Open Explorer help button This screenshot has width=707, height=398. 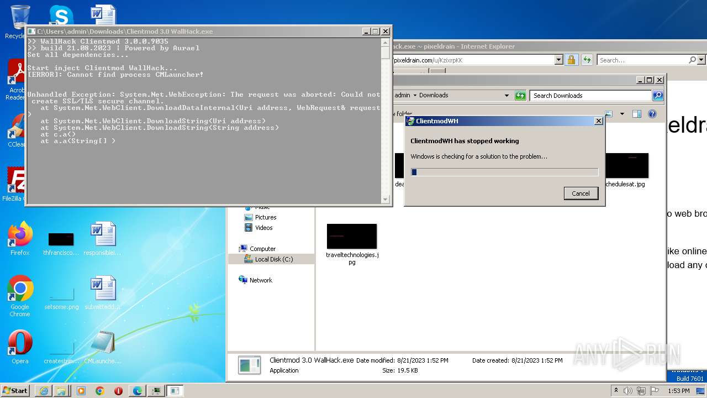pos(652,114)
